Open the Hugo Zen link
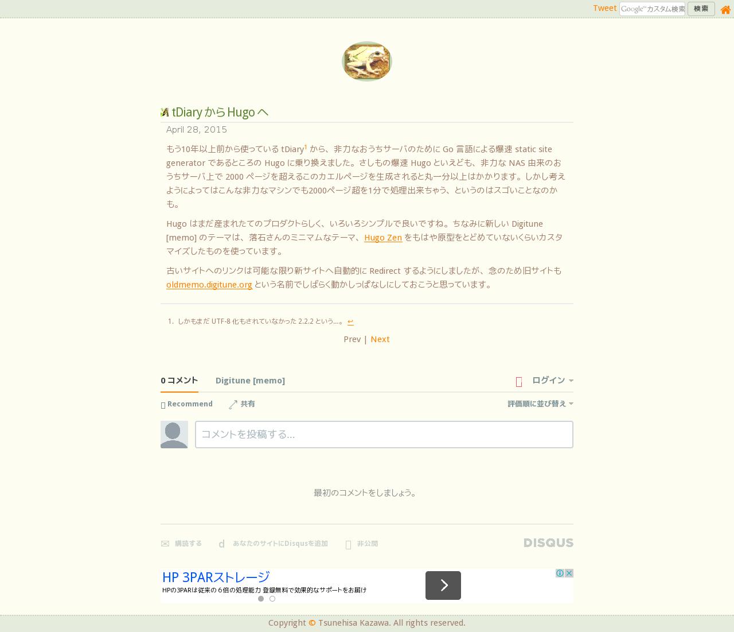Screen dimensions: 734x632 [383, 237]
